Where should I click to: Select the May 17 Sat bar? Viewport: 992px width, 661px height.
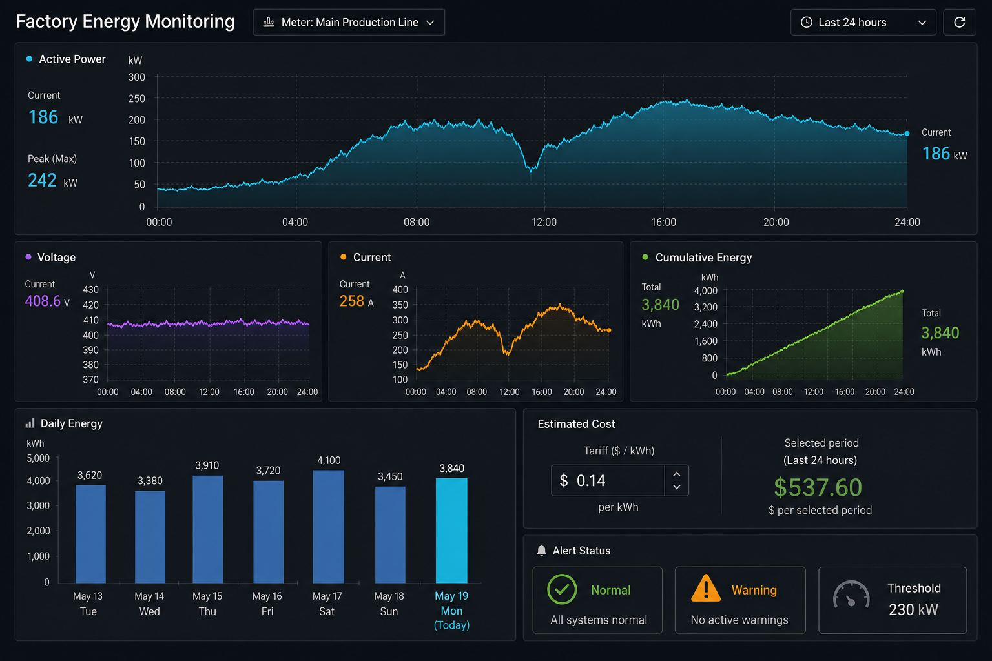coord(329,527)
